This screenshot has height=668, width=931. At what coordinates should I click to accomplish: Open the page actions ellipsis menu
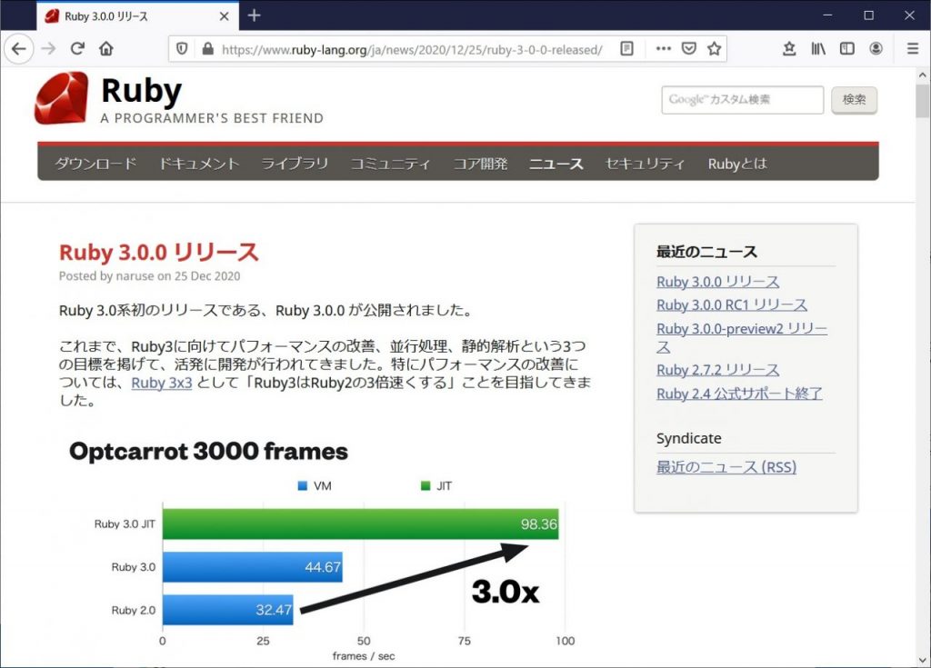[x=663, y=49]
